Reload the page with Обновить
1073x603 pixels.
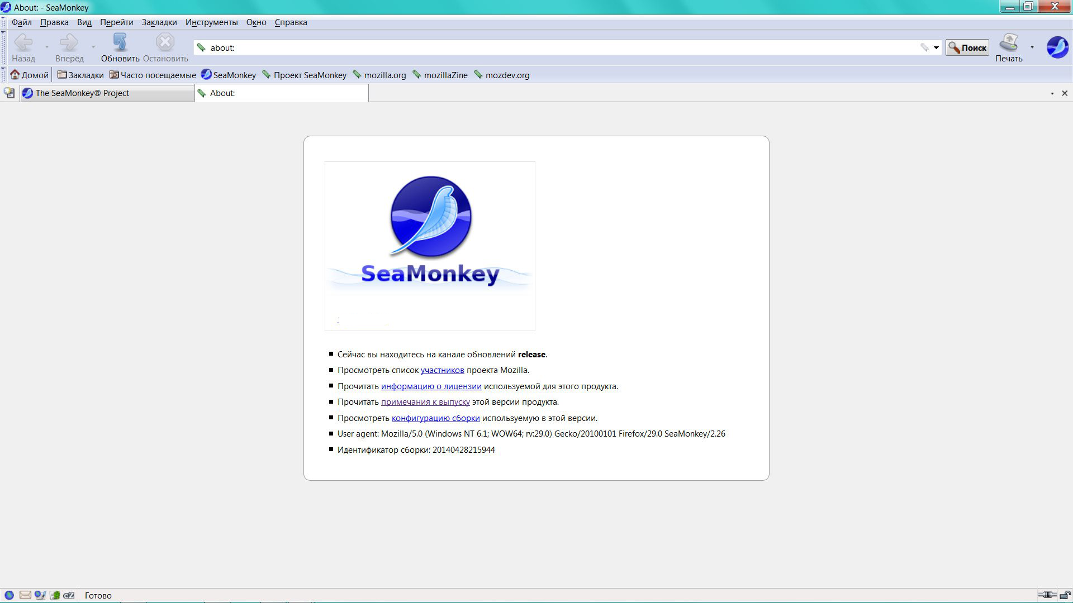click(x=120, y=47)
